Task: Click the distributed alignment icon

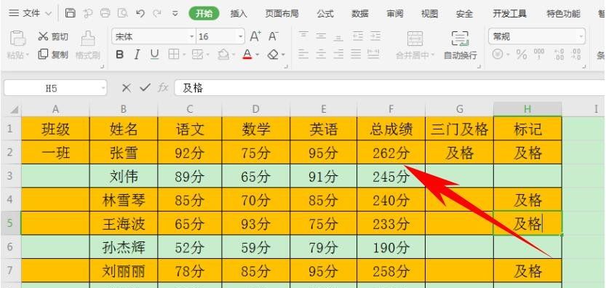Action: click(373, 55)
